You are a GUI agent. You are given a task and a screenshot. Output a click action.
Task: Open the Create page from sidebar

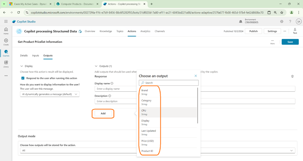tap(6, 42)
